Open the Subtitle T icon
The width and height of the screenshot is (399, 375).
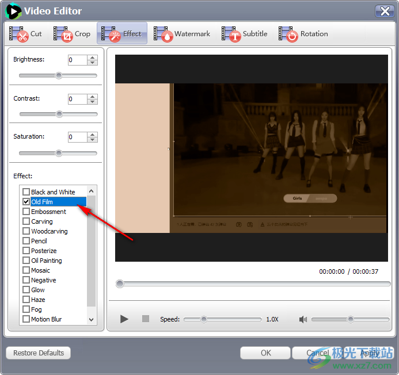231,35
